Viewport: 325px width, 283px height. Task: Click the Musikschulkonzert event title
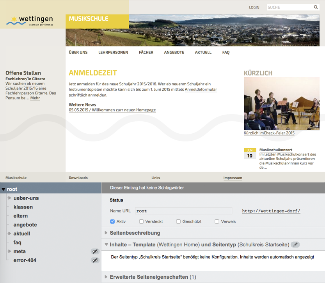(x=276, y=150)
